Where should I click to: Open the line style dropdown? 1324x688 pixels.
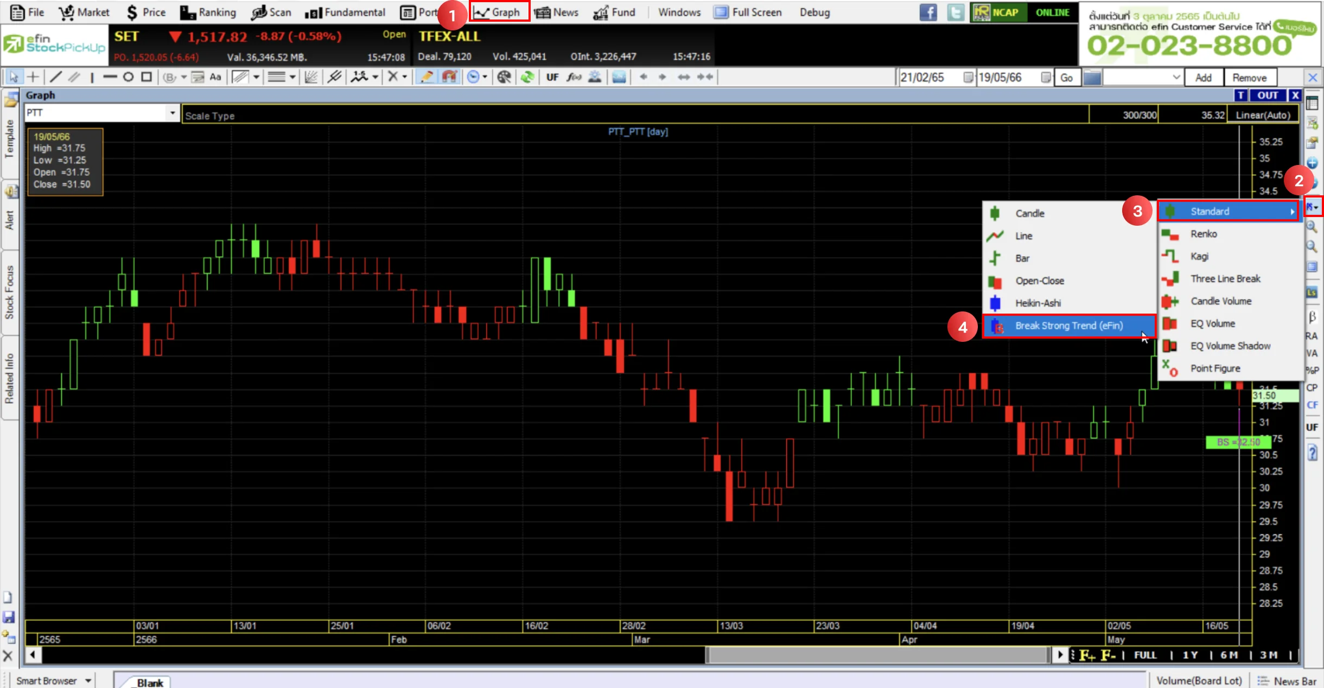(256, 77)
